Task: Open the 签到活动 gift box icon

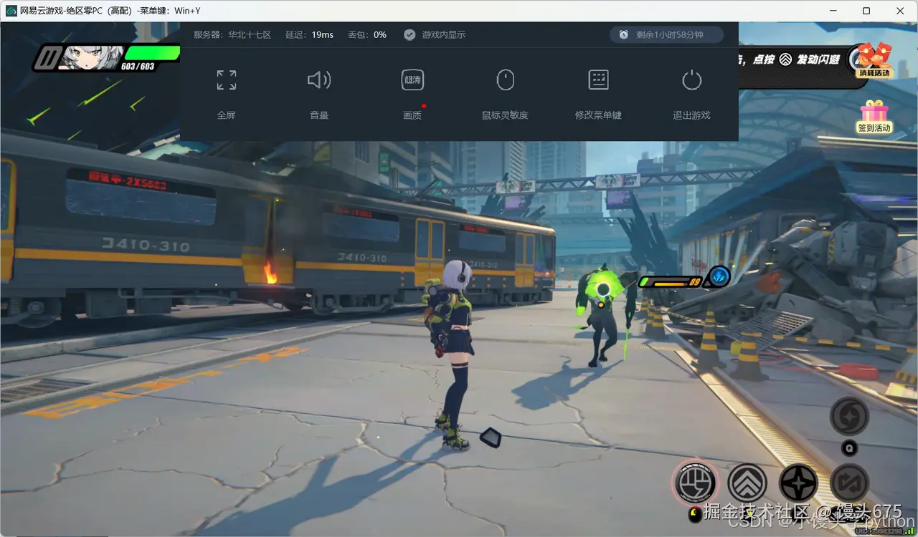Action: (874, 117)
